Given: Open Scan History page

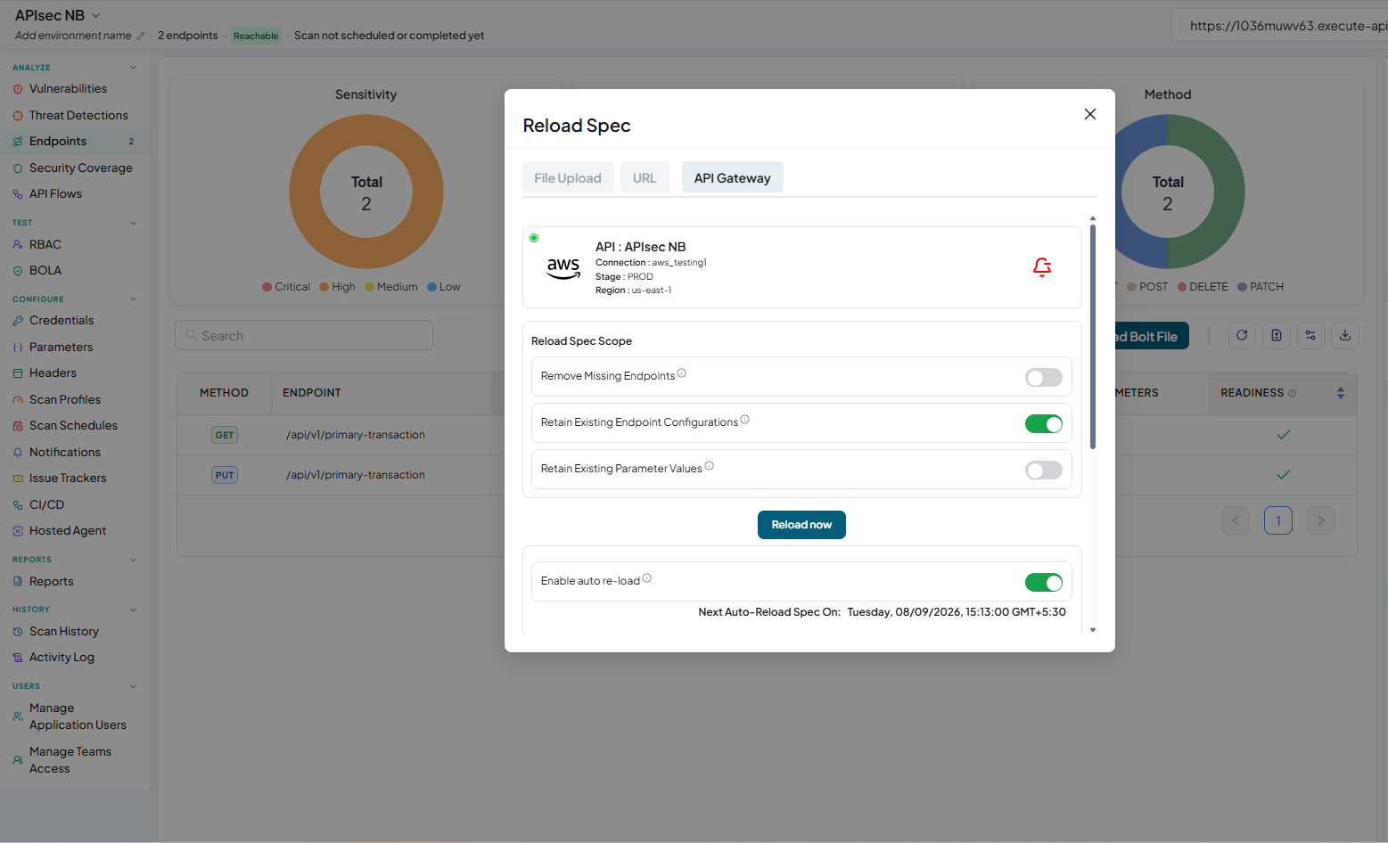Looking at the screenshot, I should point(63,632).
